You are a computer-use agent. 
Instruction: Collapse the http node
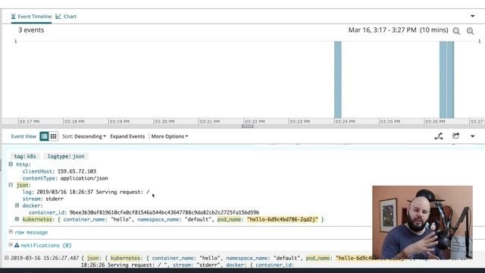pos(11,165)
